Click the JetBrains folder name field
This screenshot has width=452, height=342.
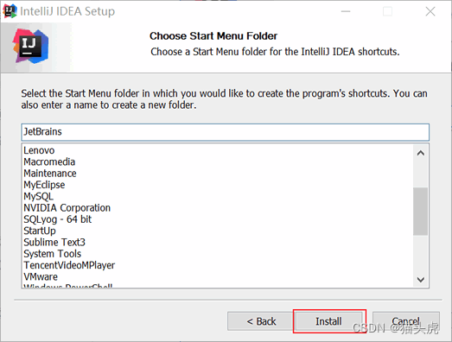(x=225, y=132)
